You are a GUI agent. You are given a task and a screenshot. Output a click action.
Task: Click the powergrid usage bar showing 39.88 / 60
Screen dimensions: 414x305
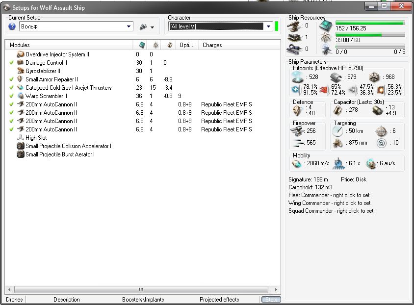click(x=370, y=34)
